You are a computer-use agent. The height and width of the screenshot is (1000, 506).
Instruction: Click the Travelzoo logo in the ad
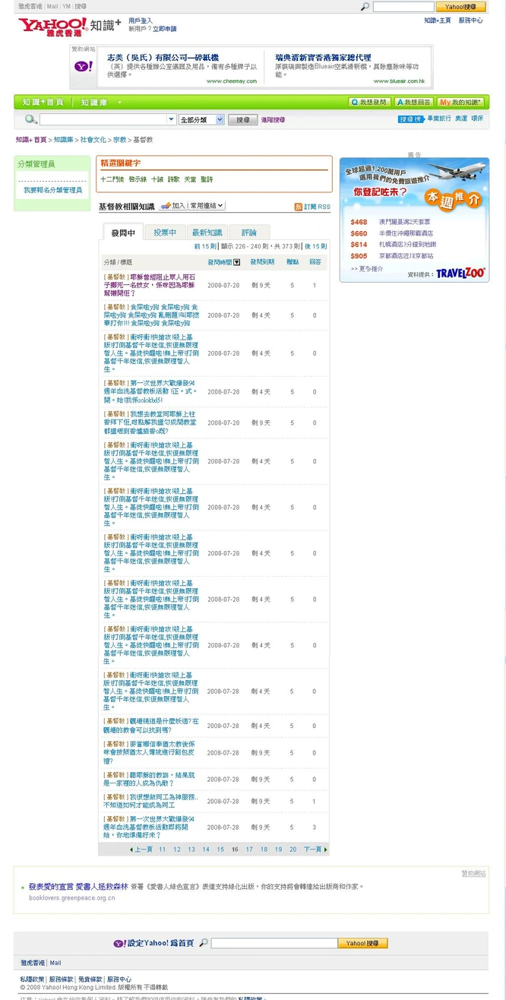coord(460,273)
